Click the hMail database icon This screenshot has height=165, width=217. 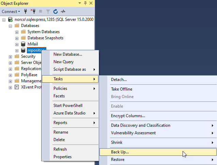(23, 44)
